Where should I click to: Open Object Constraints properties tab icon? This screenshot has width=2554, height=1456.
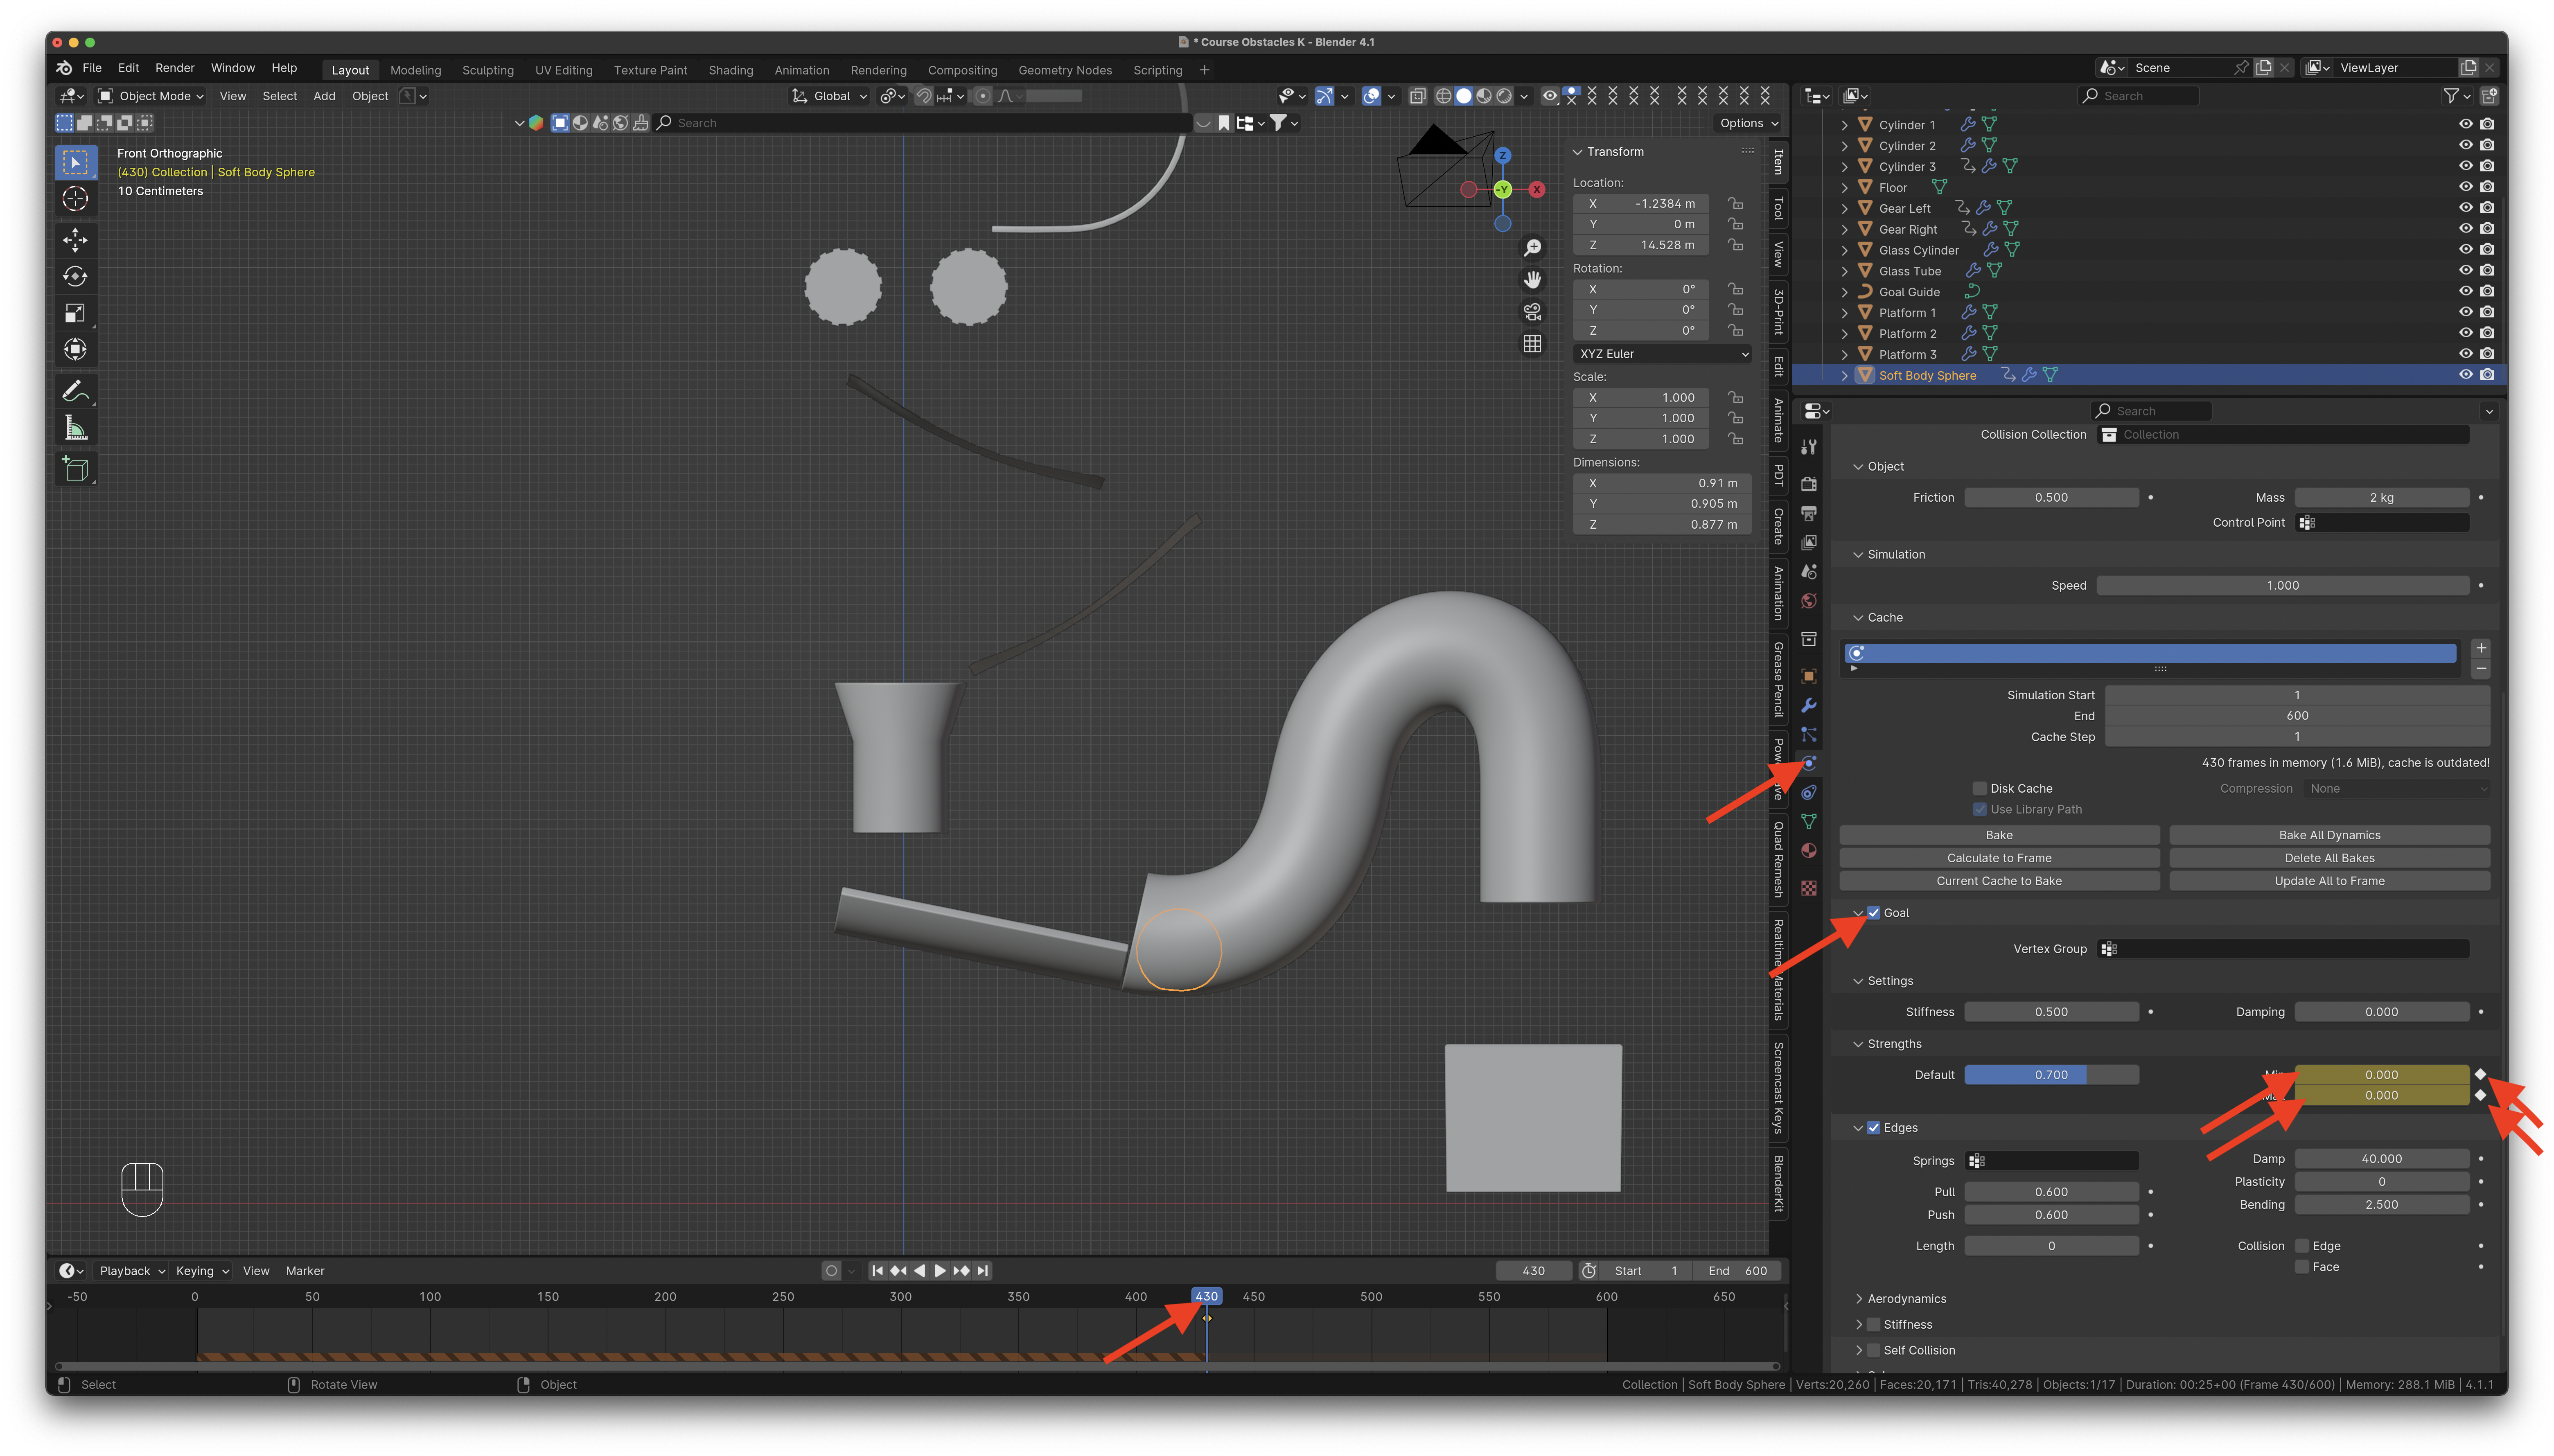tap(1809, 793)
